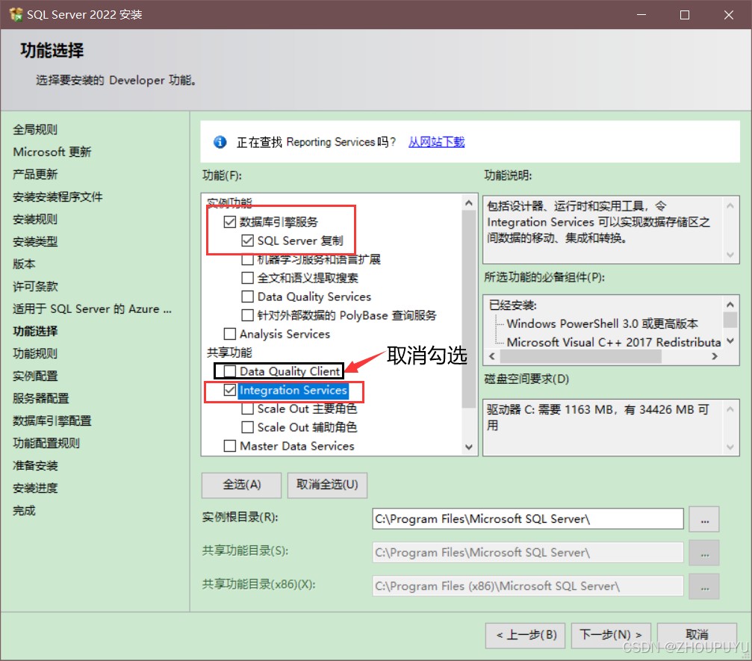The image size is (752, 661).
Task: Enable the Data Quality Client checkbox
Action: [230, 371]
